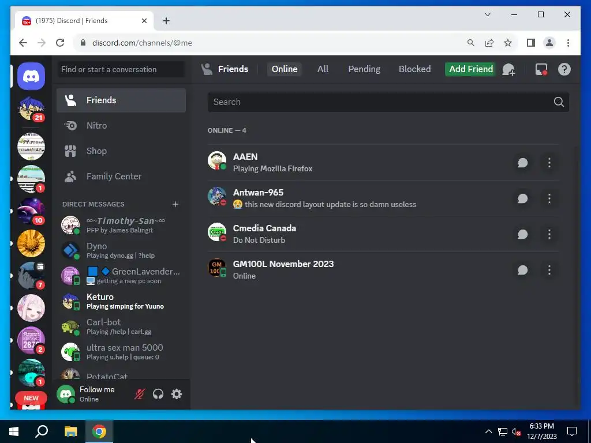Click the Add Friend button
This screenshot has width=591, height=443.
coord(471,69)
